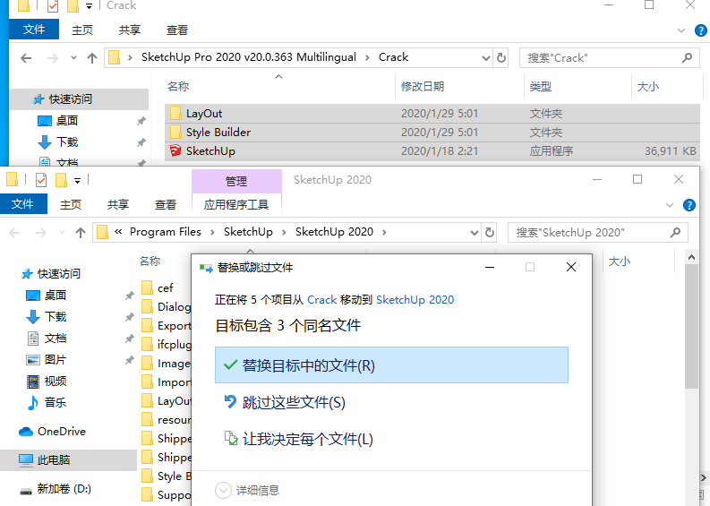The width and height of the screenshot is (710, 506).
Task: Open 视频 in SketchUp 2020 sidebar
Action: pos(56,381)
